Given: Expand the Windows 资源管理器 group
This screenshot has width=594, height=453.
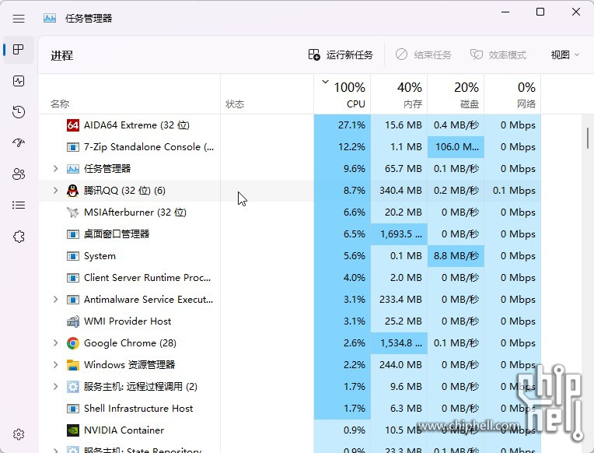Looking at the screenshot, I should 55,365.
